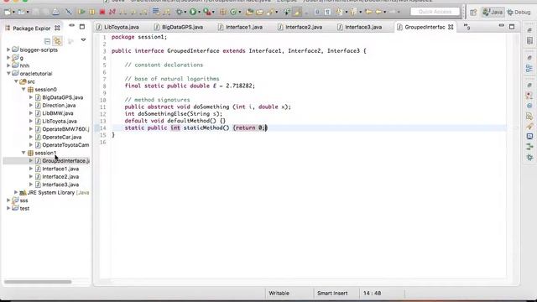Viewport: 537px width, 302px height.
Task: Click the Debug gear icon
Action: click(179, 12)
